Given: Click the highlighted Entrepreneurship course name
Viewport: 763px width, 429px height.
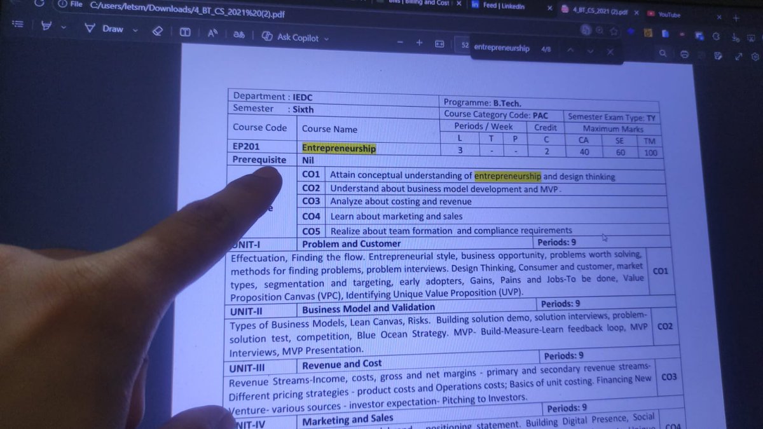Looking at the screenshot, I should [339, 148].
